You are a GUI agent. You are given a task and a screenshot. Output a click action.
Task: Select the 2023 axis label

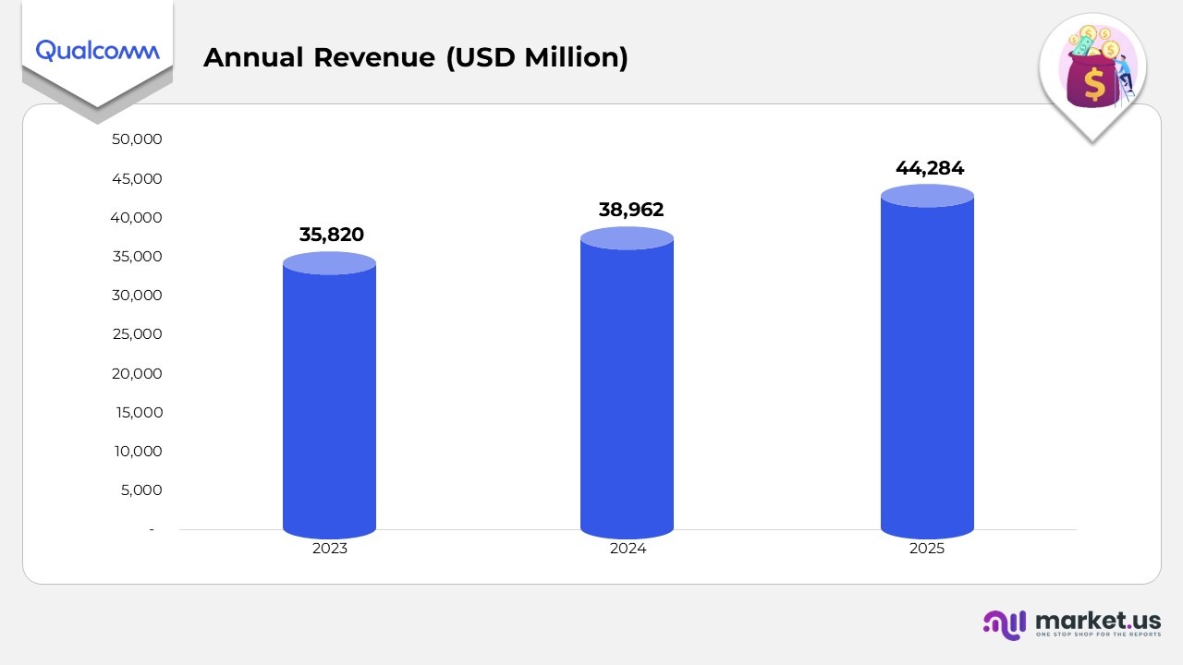(x=330, y=548)
